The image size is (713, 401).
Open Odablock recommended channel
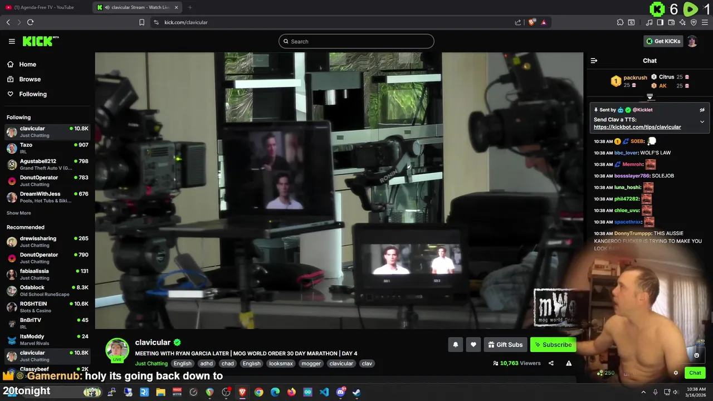tap(47, 291)
